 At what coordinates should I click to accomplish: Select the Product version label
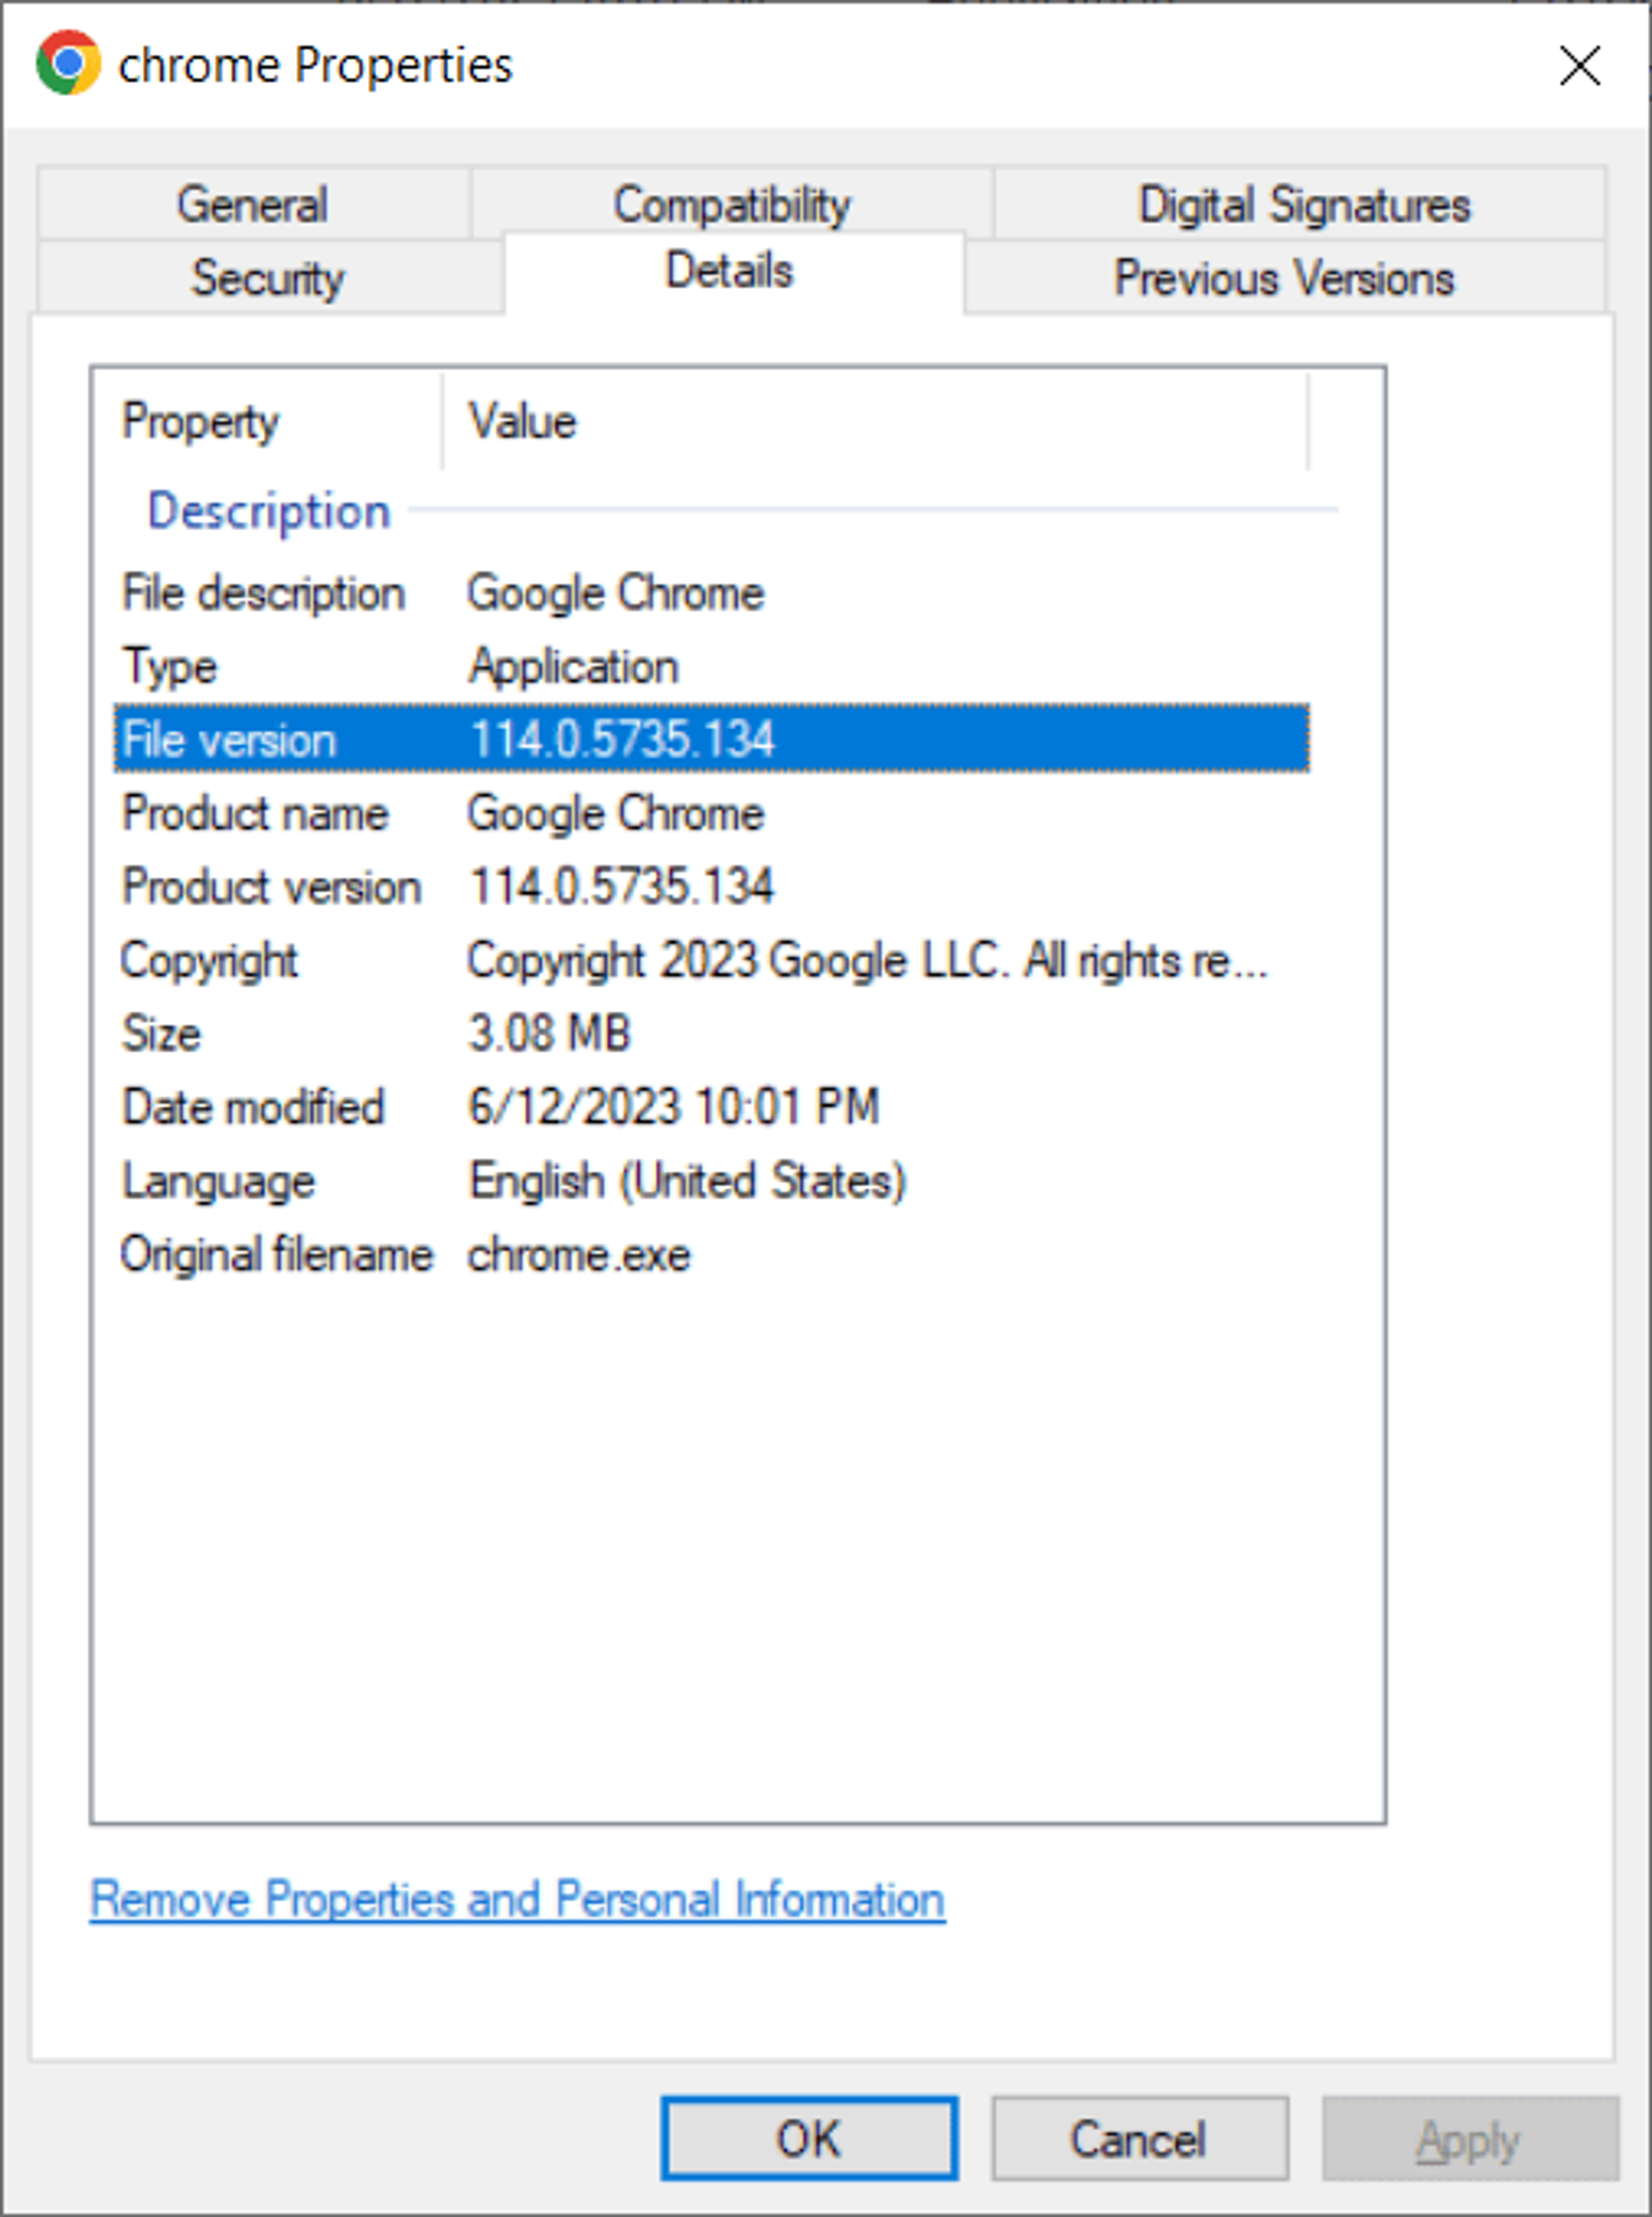coord(271,887)
